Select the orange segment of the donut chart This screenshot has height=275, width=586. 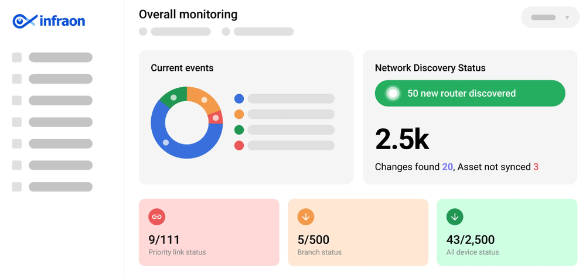[205, 99]
